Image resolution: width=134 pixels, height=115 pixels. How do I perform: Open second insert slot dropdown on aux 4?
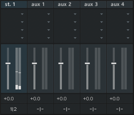128,22
